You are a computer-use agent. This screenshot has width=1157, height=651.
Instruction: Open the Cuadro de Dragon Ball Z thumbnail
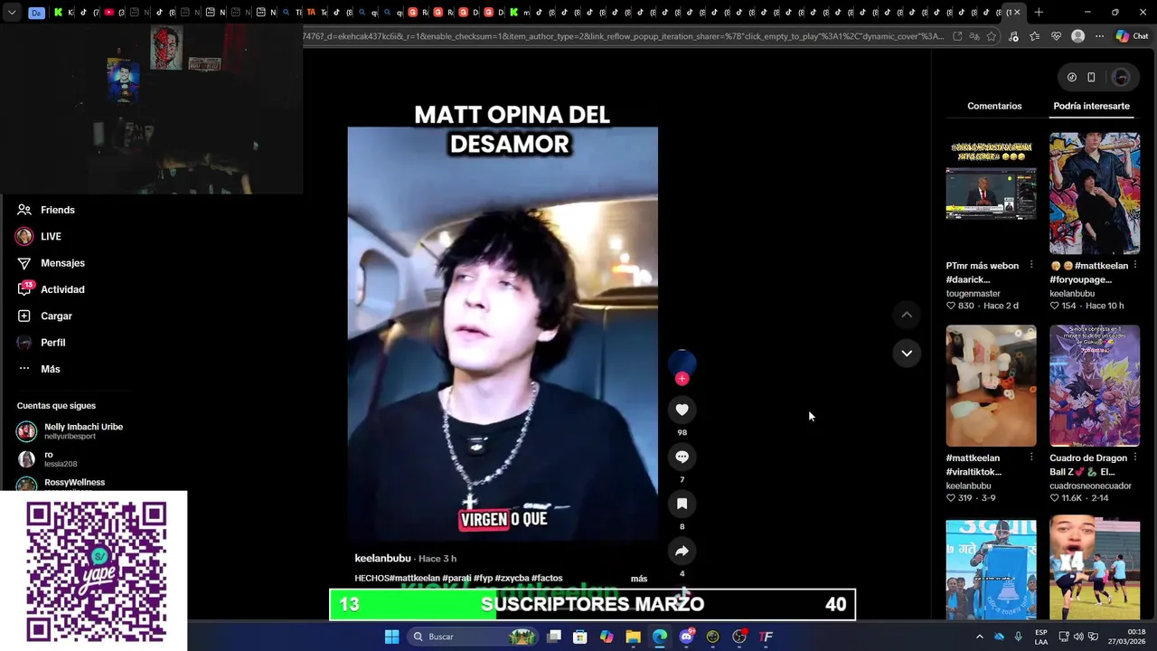[x=1095, y=386]
